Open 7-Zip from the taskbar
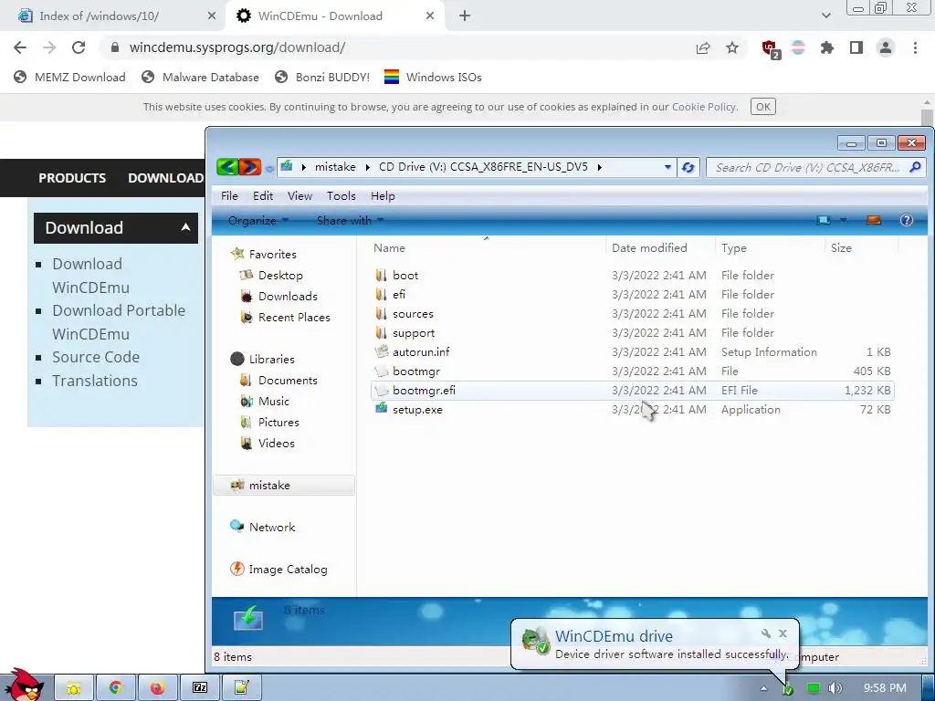 [x=200, y=688]
